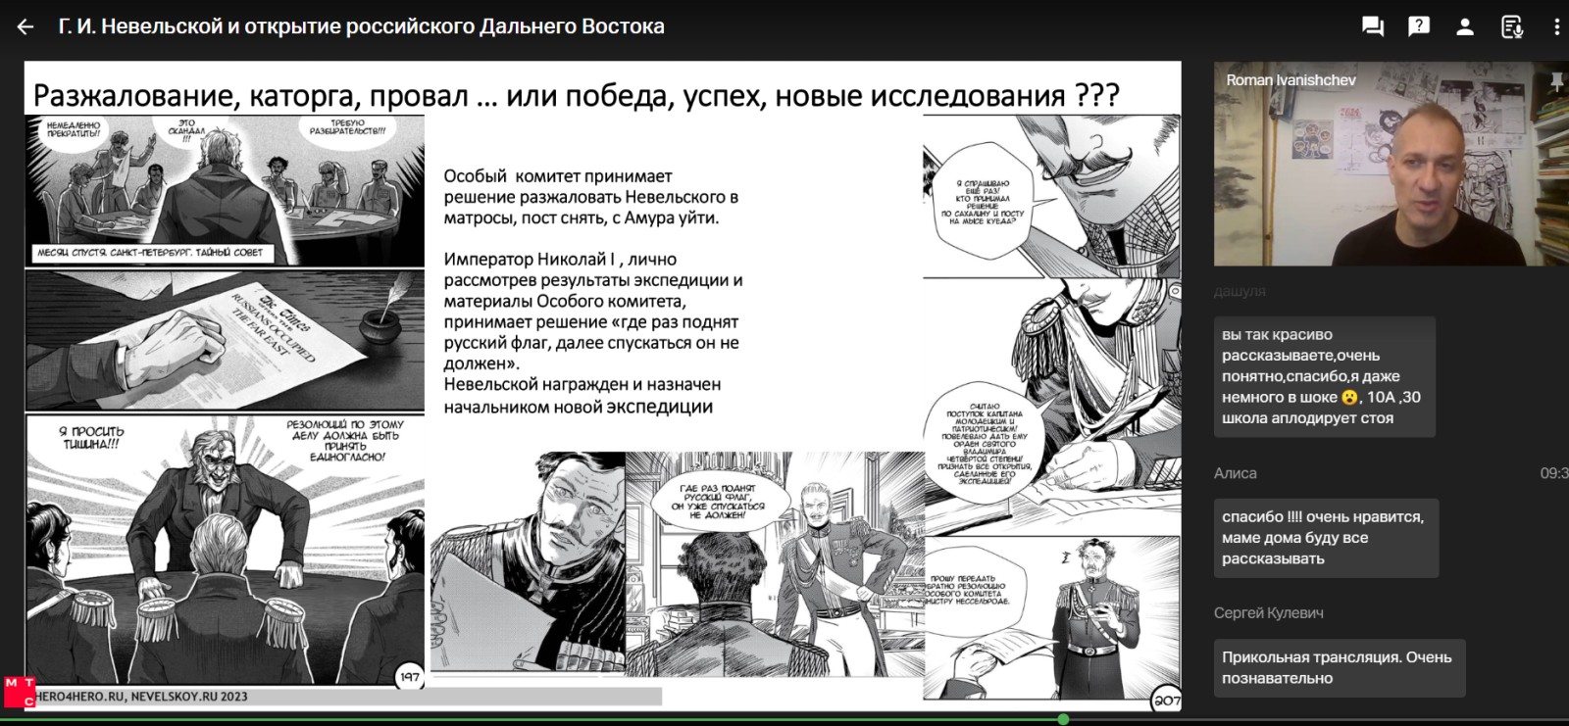Click the comic page number 197

tap(410, 677)
